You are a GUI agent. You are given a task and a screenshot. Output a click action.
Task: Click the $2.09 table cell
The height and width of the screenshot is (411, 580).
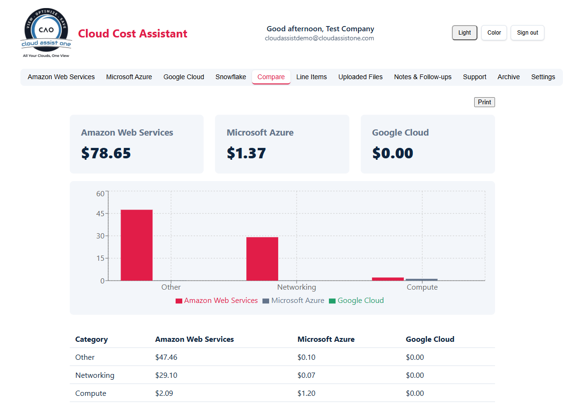pos(164,393)
